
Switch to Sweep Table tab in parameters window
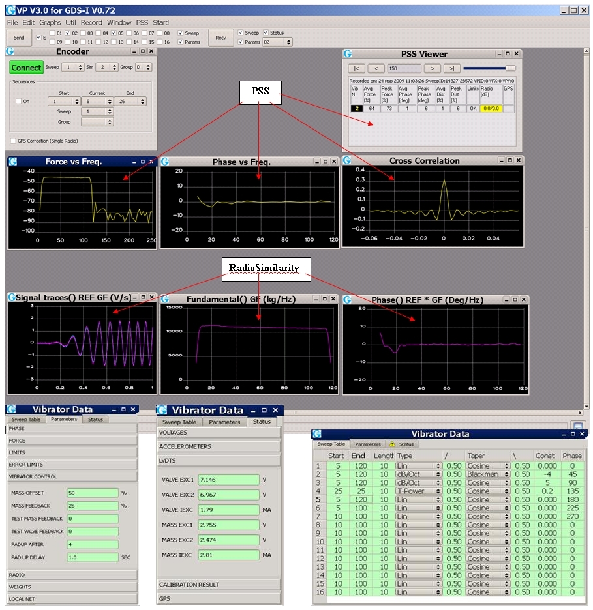[x=26, y=420]
